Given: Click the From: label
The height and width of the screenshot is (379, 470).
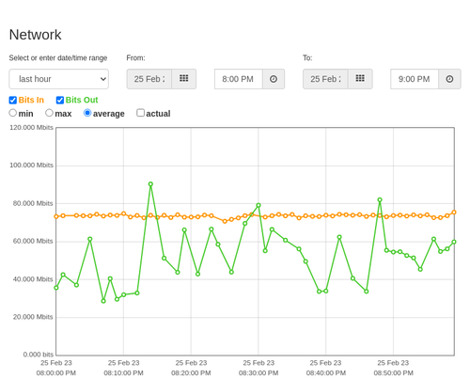Looking at the screenshot, I should 135,58.
